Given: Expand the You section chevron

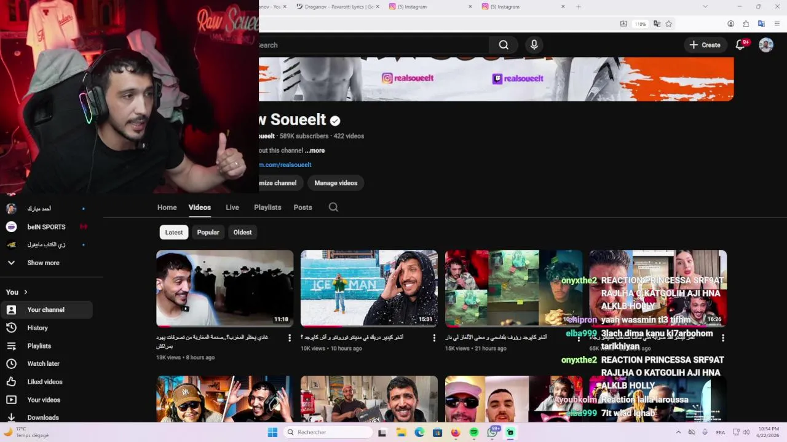Looking at the screenshot, I should pyautogui.click(x=25, y=292).
